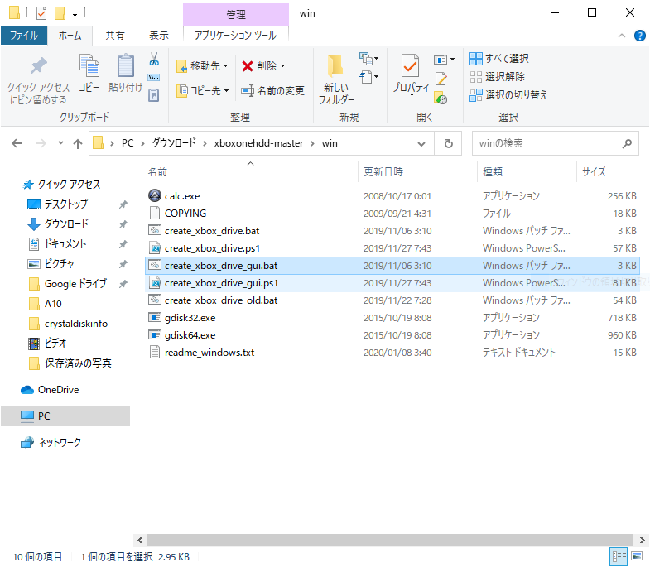Click the New folder icon
Image resolution: width=650 pixels, height=567 pixels.
tap(335, 66)
